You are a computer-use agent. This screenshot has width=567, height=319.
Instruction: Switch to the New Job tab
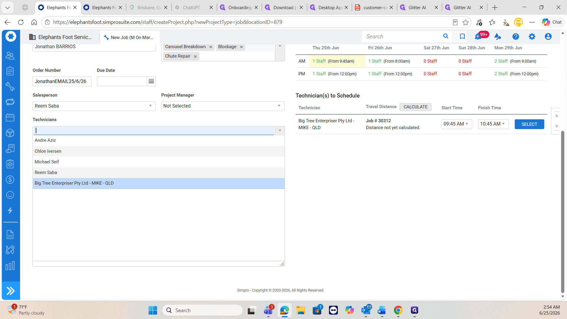point(129,38)
